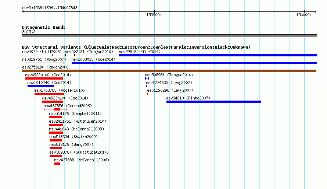Open the esv2763783 (Vogler2010) label

[x=60, y=90]
